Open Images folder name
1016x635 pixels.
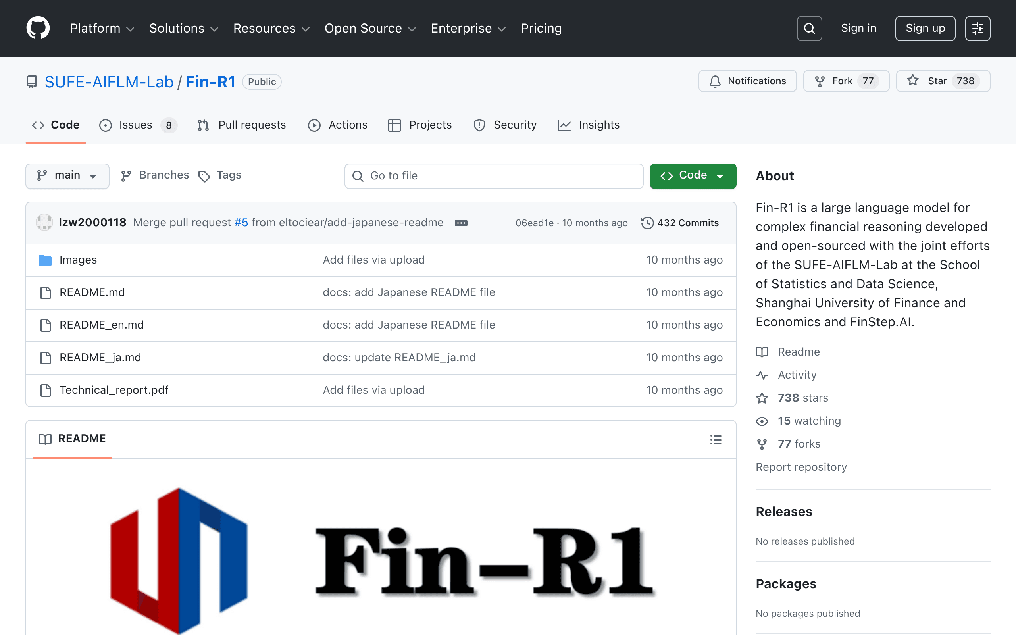[x=78, y=260]
